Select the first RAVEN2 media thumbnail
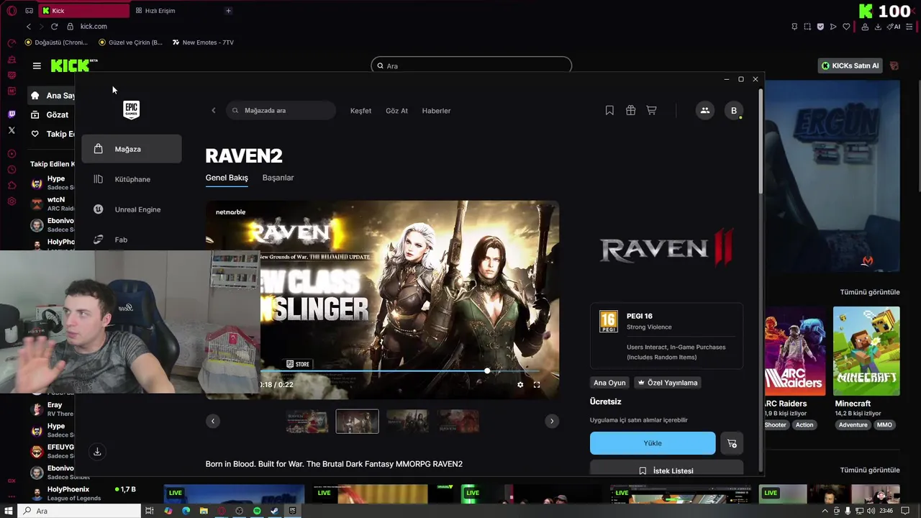This screenshot has width=921, height=518. [307, 421]
